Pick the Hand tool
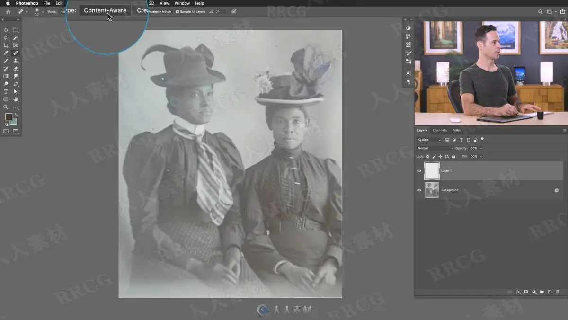568x320 pixels. coord(16,99)
